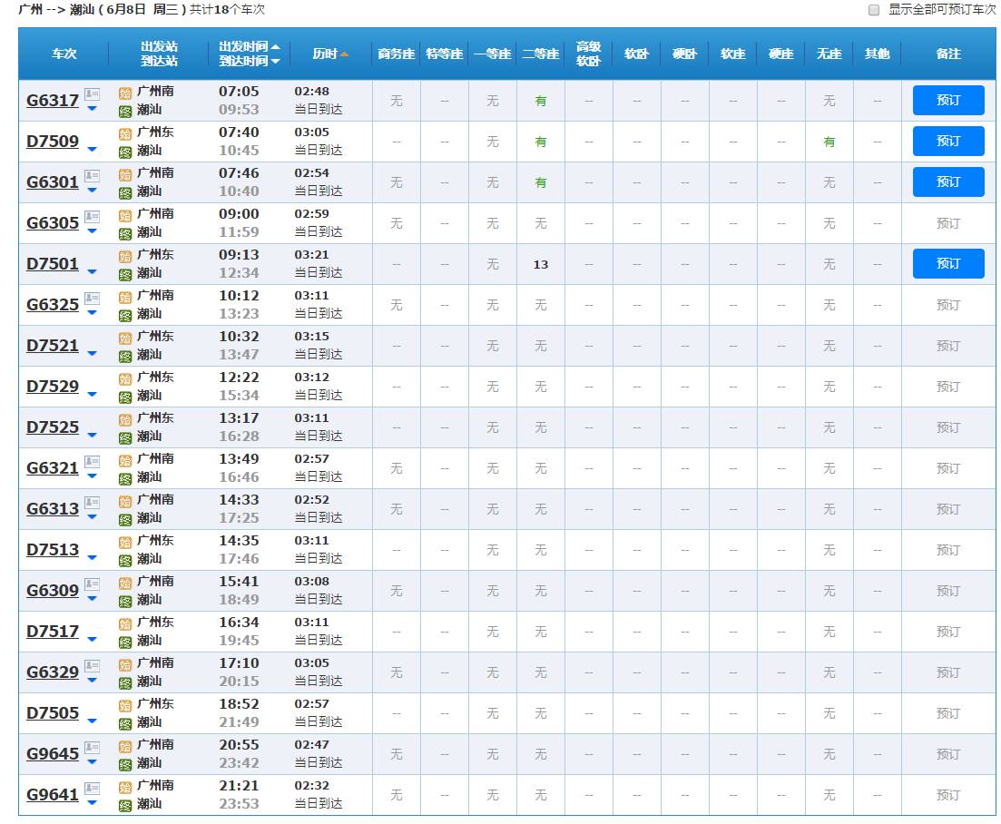Click the ID card icon beside G6313
1001x824 pixels.
[x=92, y=503]
